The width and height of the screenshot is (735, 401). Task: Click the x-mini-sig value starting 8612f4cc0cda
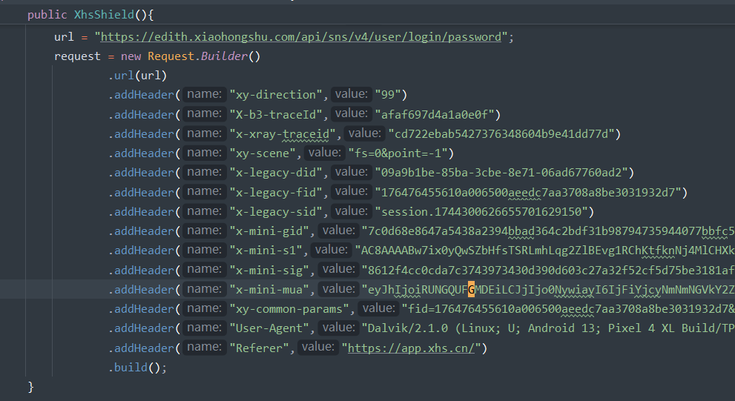[x=548, y=271]
